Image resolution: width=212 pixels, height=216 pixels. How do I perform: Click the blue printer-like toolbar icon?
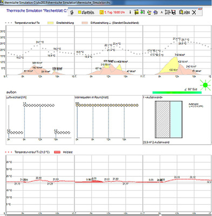pos(155,12)
